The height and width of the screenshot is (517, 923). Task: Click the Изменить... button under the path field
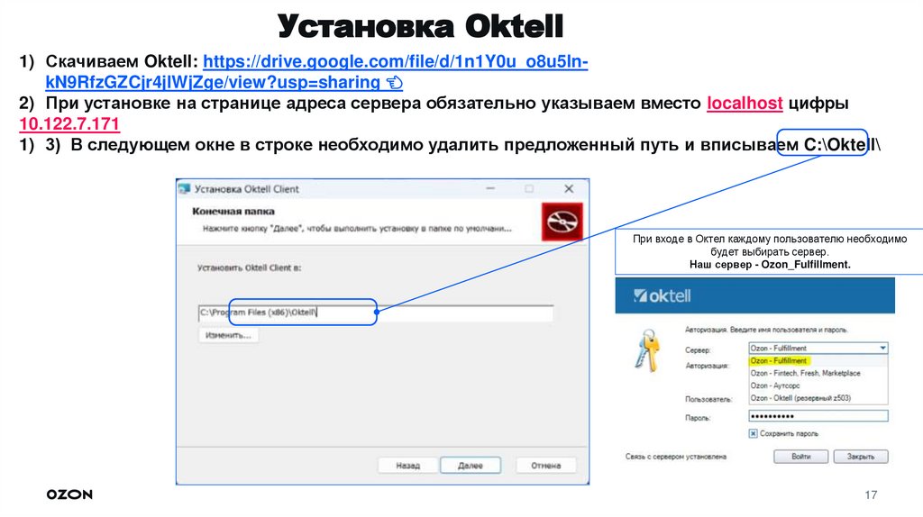(x=228, y=335)
